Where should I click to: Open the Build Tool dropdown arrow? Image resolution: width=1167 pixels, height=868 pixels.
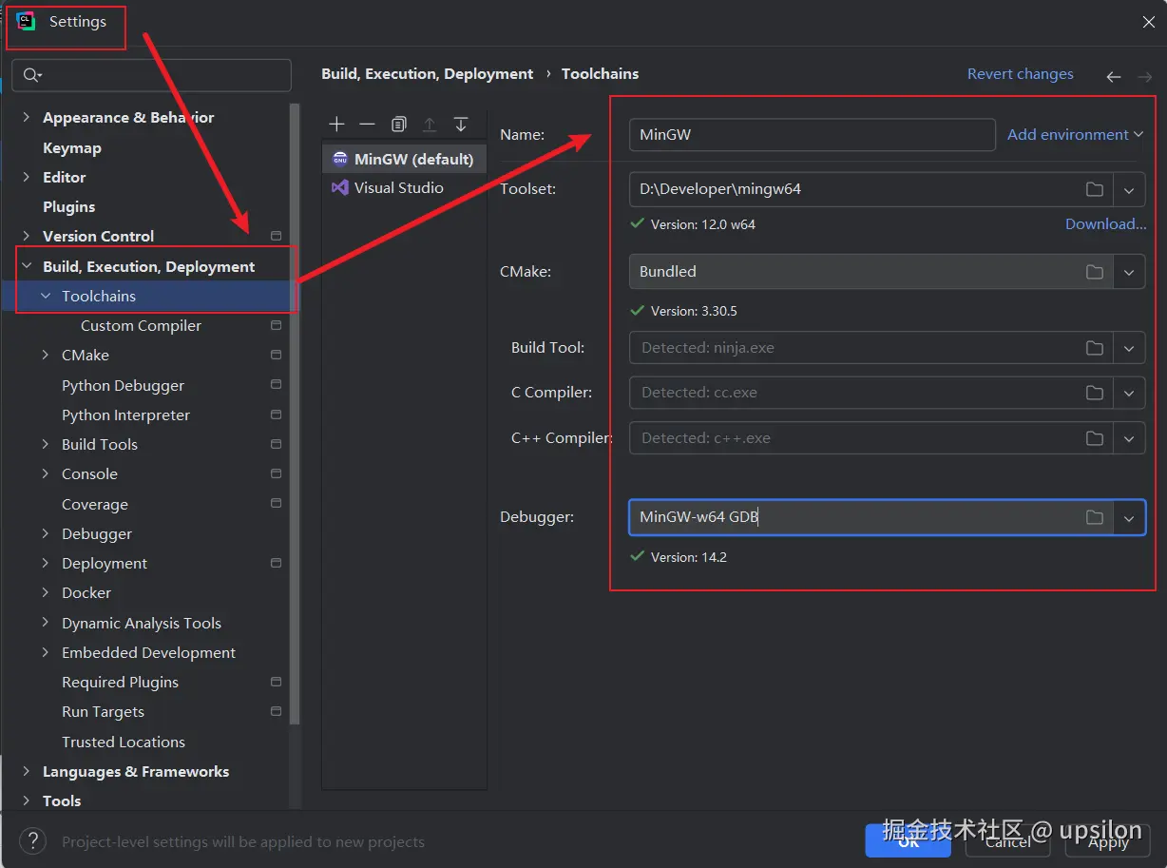click(1129, 348)
